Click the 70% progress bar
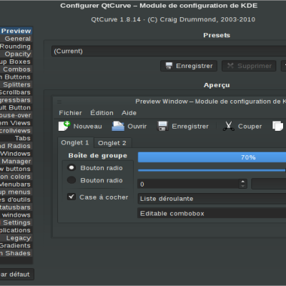The width and height of the screenshot is (286, 286). [212, 157]
